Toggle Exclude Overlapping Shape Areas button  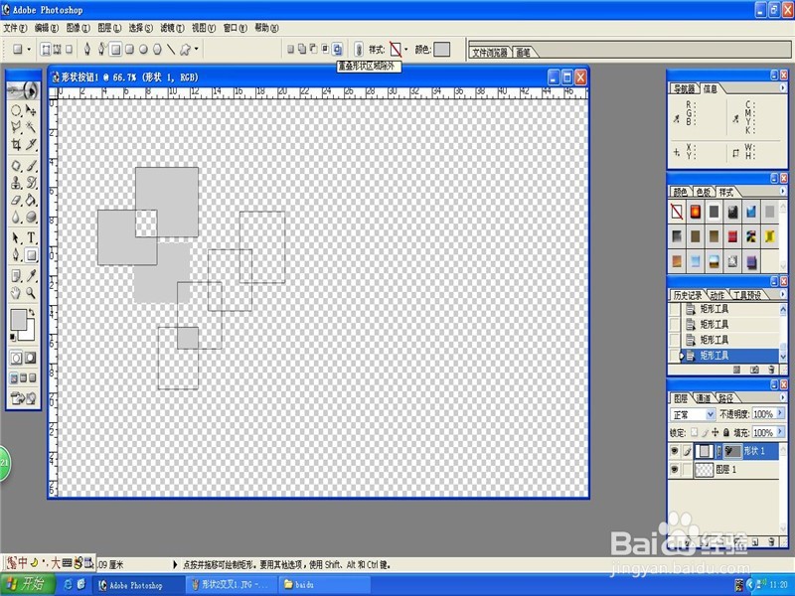[338, 49]
